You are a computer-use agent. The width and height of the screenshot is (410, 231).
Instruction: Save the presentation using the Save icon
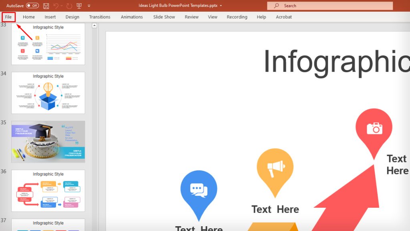pos(45,6)
